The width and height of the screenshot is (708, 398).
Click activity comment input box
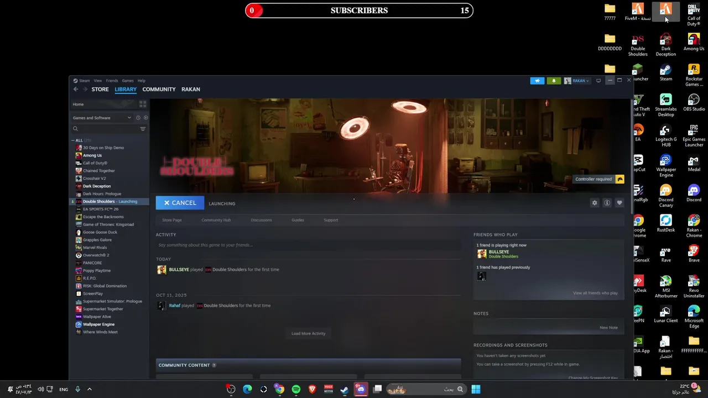[308, 245]
